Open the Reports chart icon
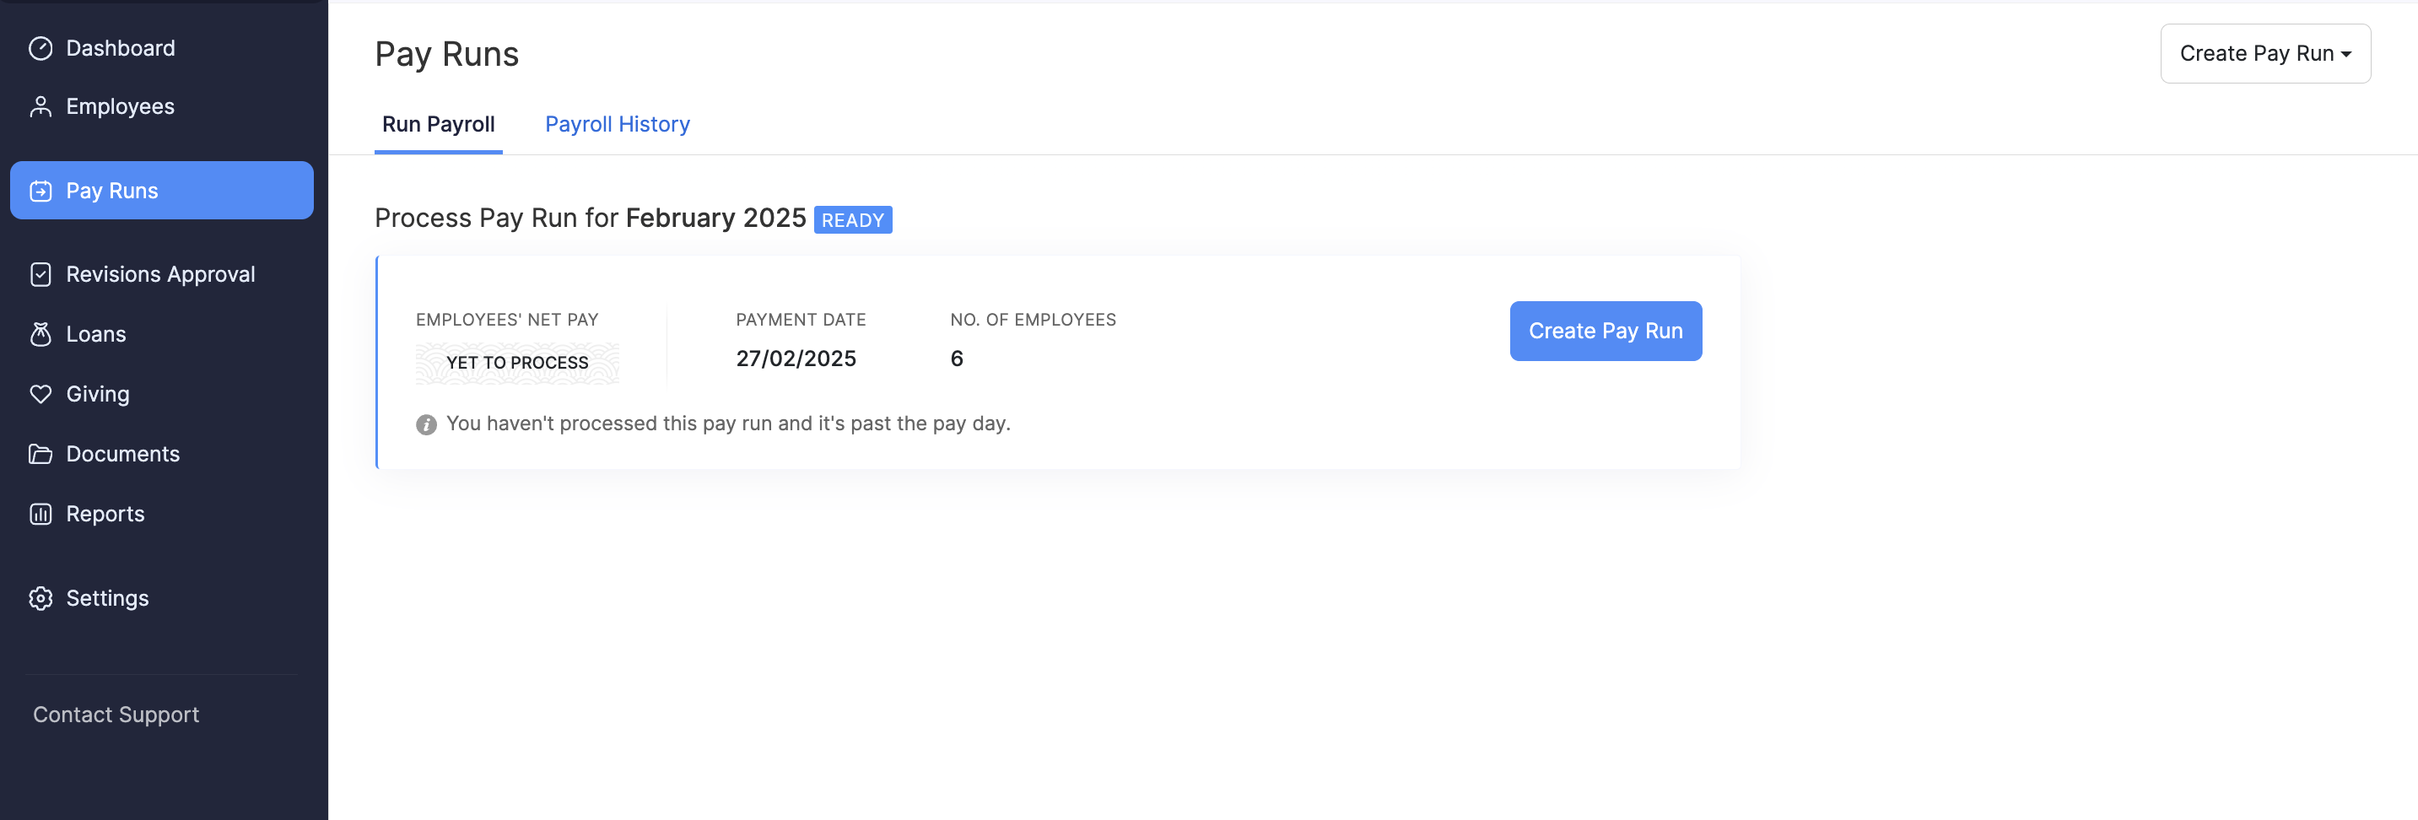2418x820 pixels. pyautogui.click(x=41, y=513)
